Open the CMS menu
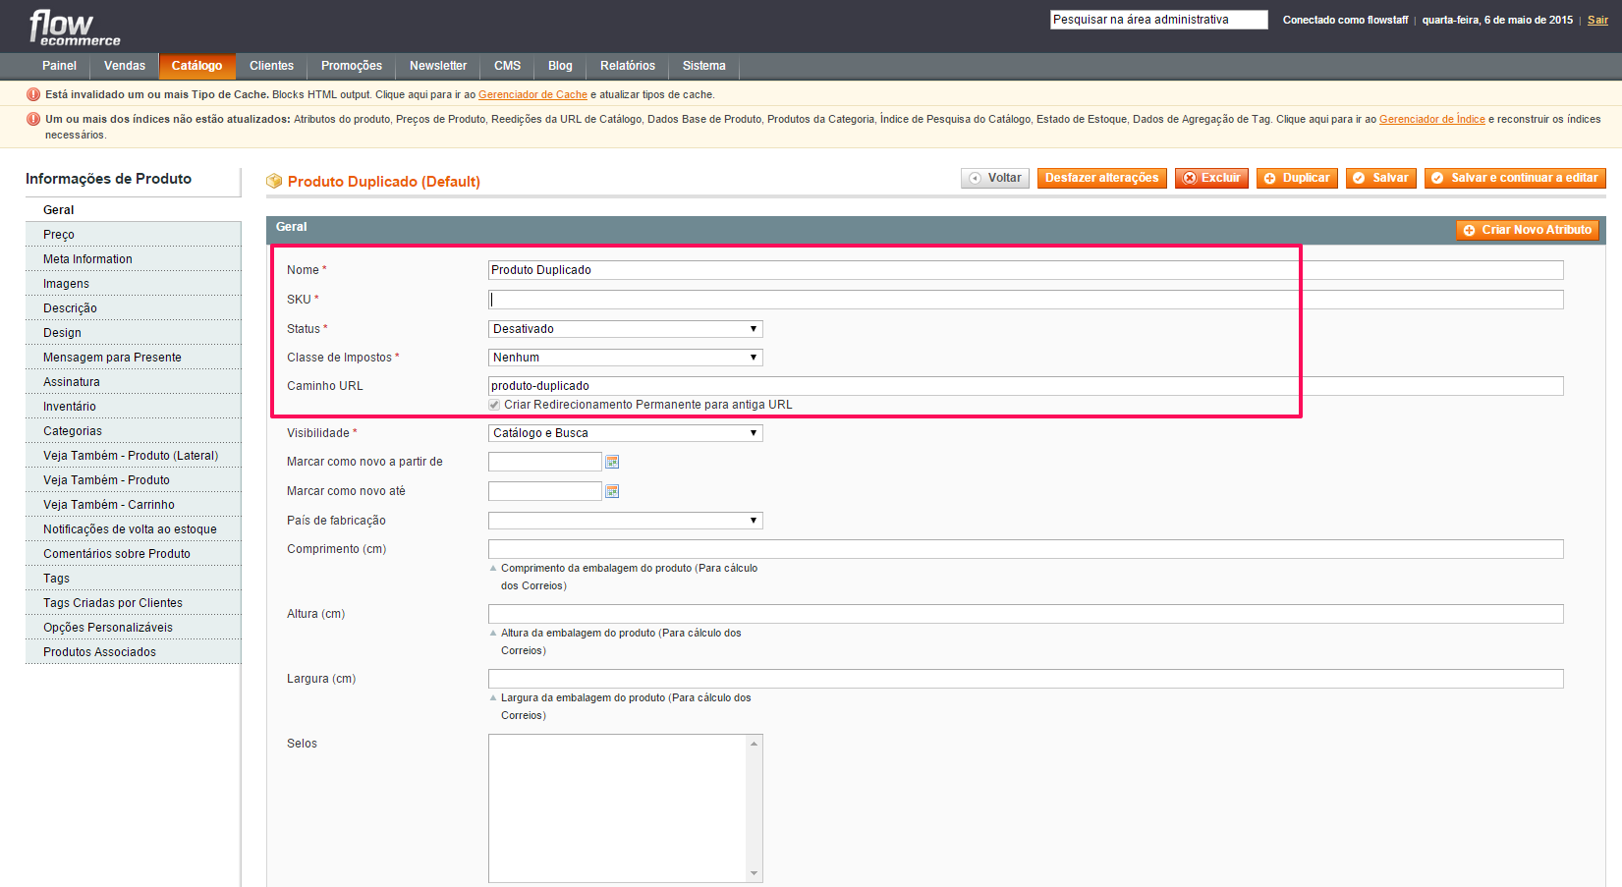Screen dimensions: 1622x887 507,66
